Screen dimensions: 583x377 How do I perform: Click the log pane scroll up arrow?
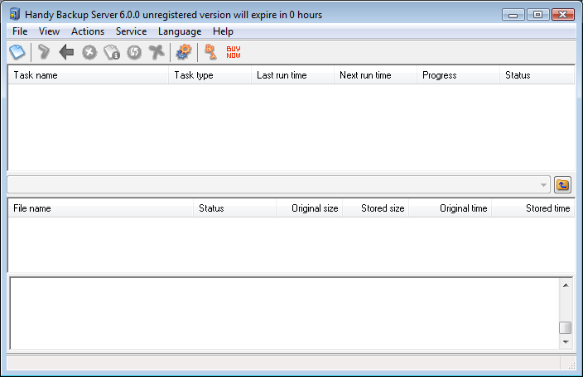click(x=566, y=285)
